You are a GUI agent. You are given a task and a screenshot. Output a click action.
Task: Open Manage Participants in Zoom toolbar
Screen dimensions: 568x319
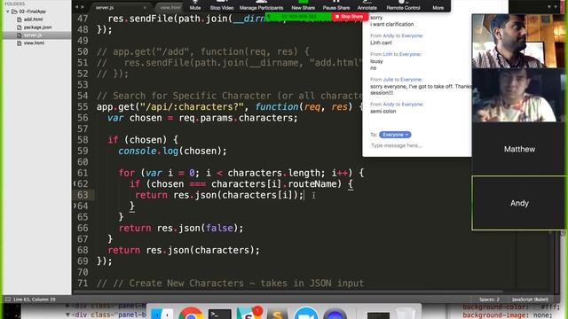coord(261,5)
